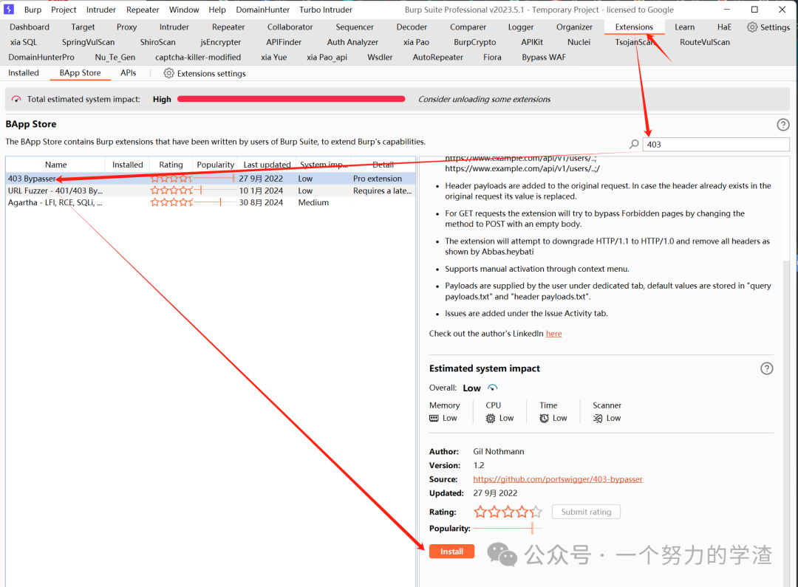Click URL Fuzzer rating stars
The image size is (798, 587).
coord(171,190)
